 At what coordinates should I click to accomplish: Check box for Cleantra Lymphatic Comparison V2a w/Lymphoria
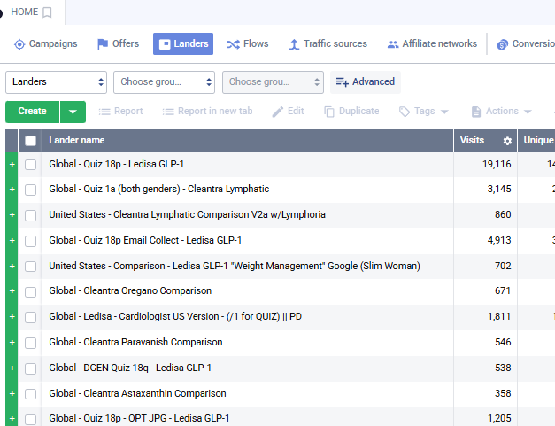[x=30, y=215]
